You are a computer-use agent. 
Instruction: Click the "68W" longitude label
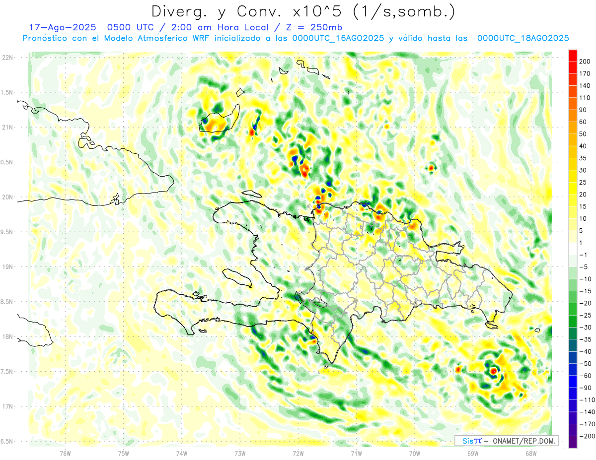pyautogui.click(x=531, y=453)
